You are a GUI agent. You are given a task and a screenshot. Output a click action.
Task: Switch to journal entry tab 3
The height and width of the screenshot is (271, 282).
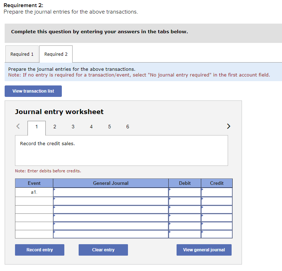[x=73, y=127]
